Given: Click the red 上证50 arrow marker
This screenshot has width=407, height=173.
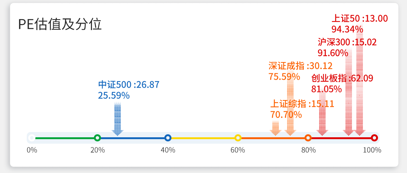Looking at the screenshot, I should point(360,81).
